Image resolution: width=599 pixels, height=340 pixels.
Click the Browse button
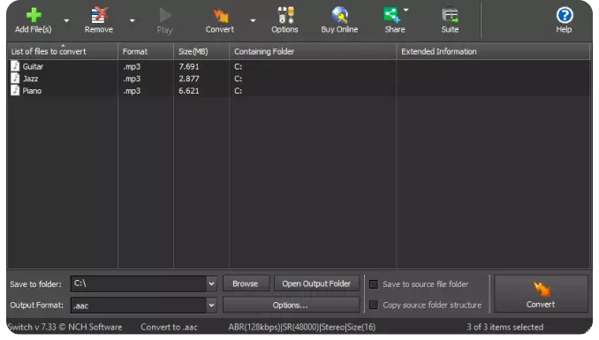[246, 283]
